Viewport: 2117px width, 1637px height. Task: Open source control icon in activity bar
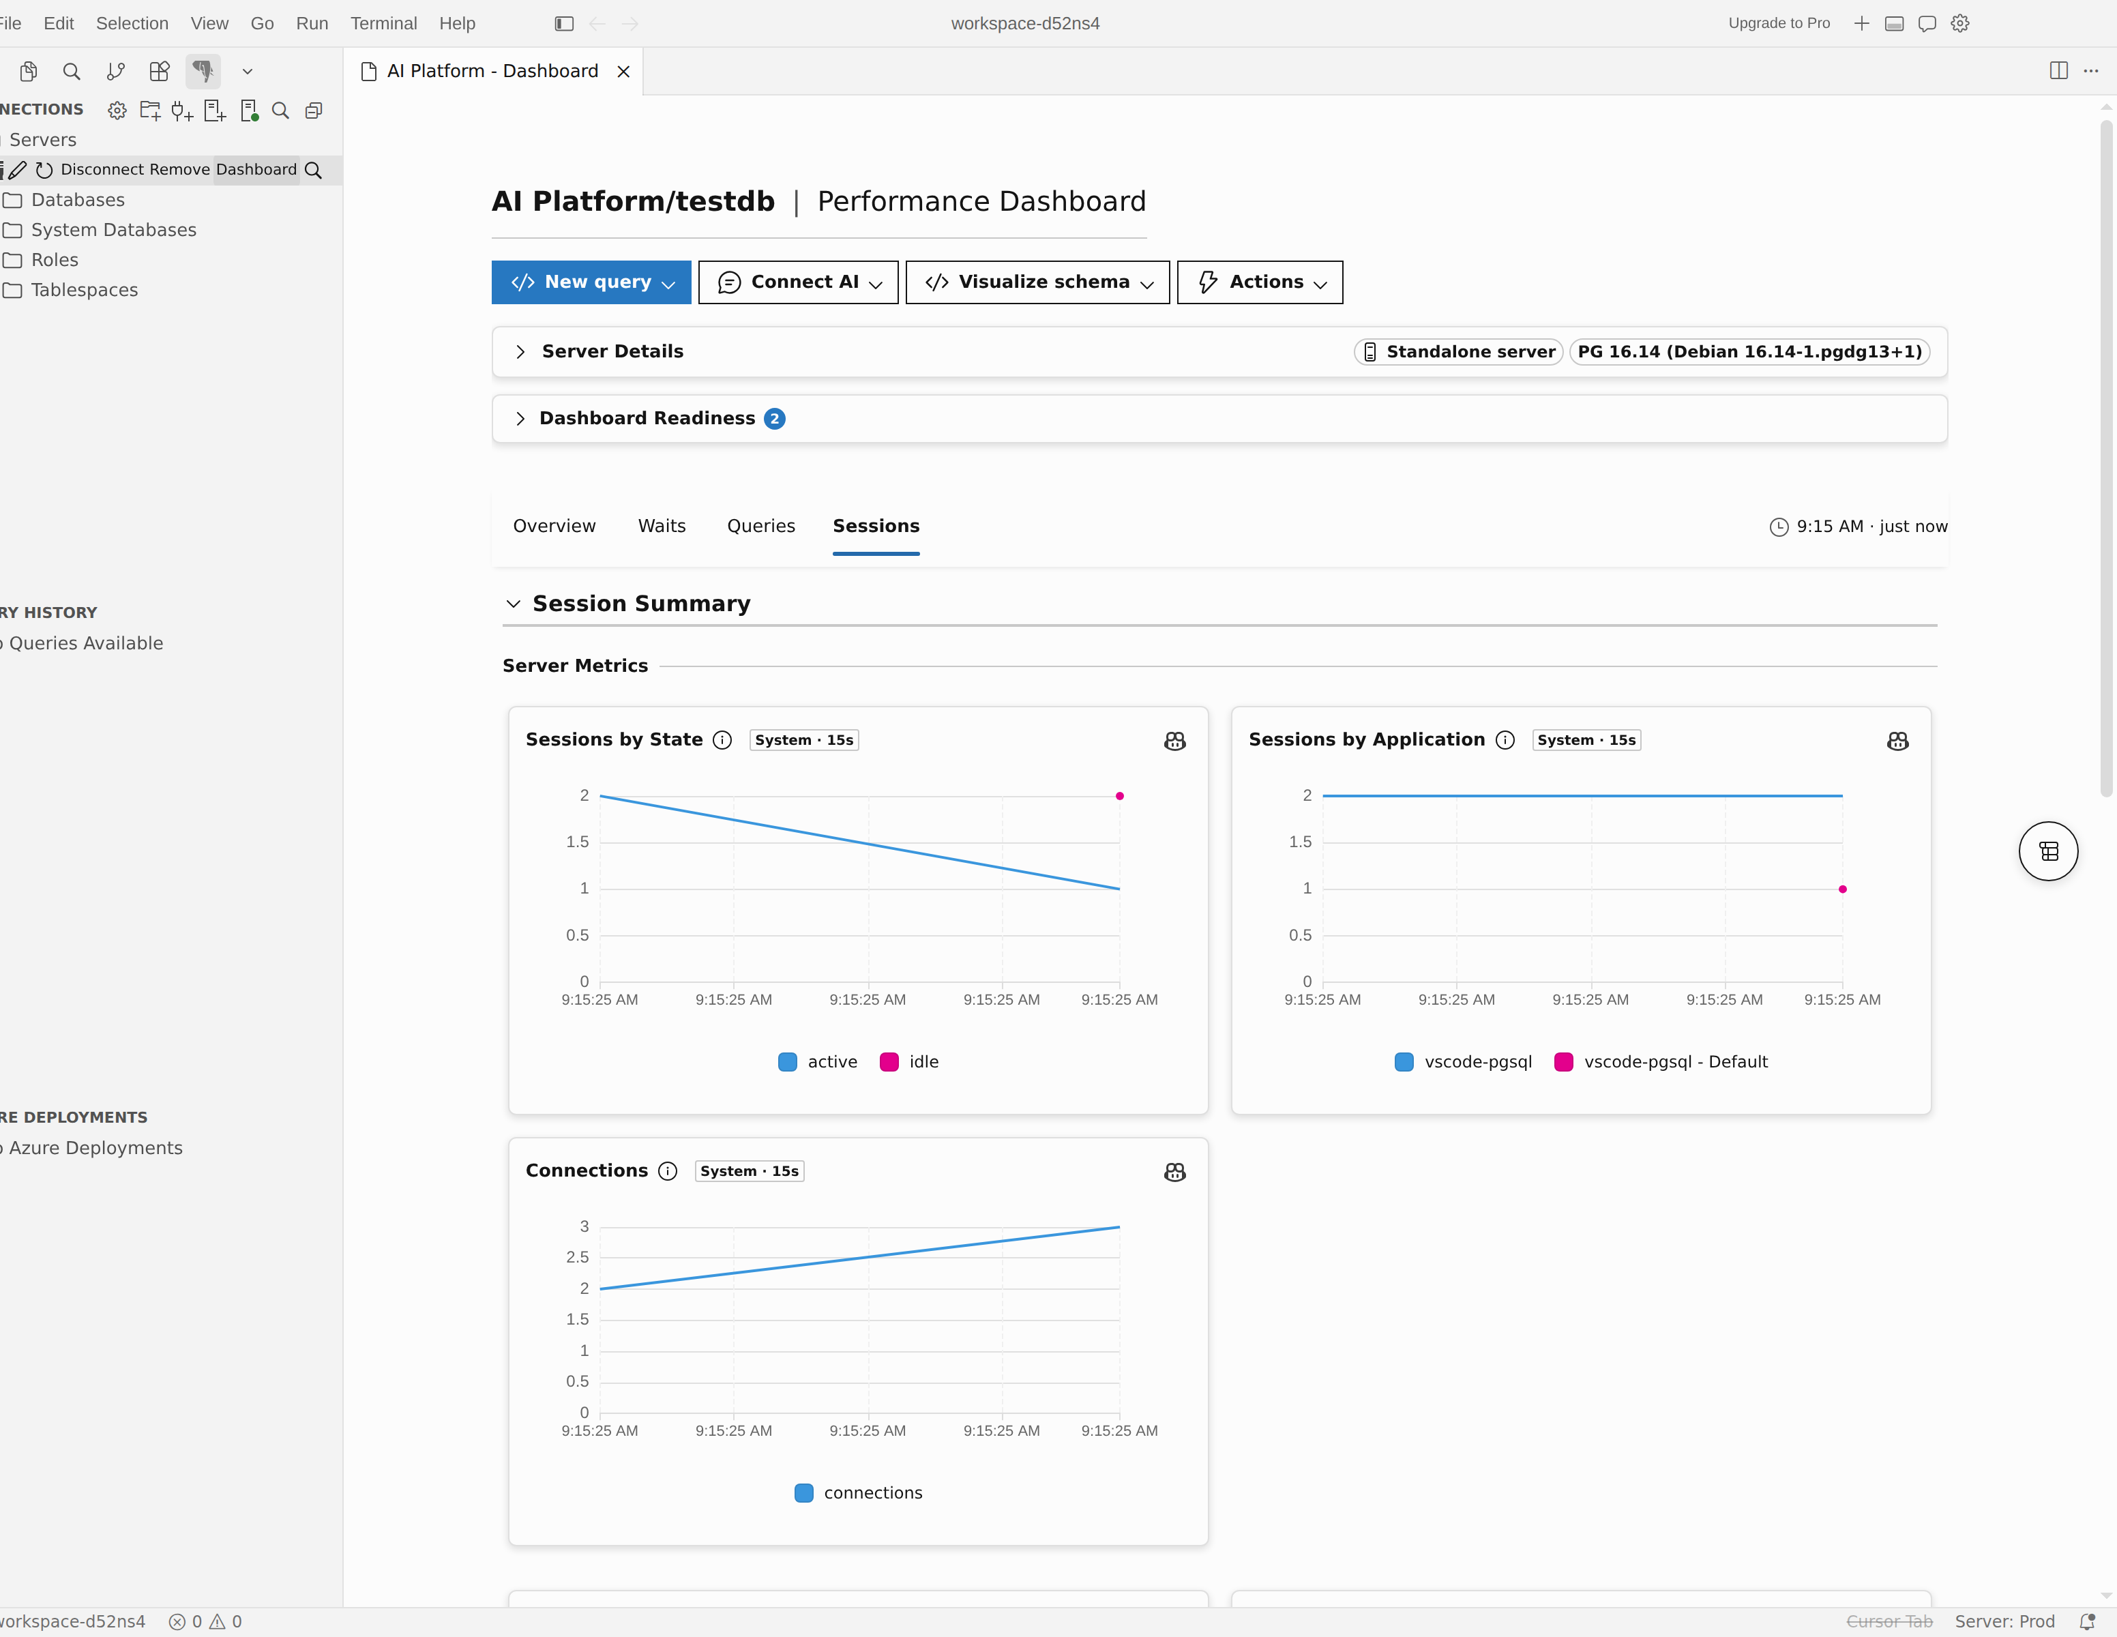[115, 71]
